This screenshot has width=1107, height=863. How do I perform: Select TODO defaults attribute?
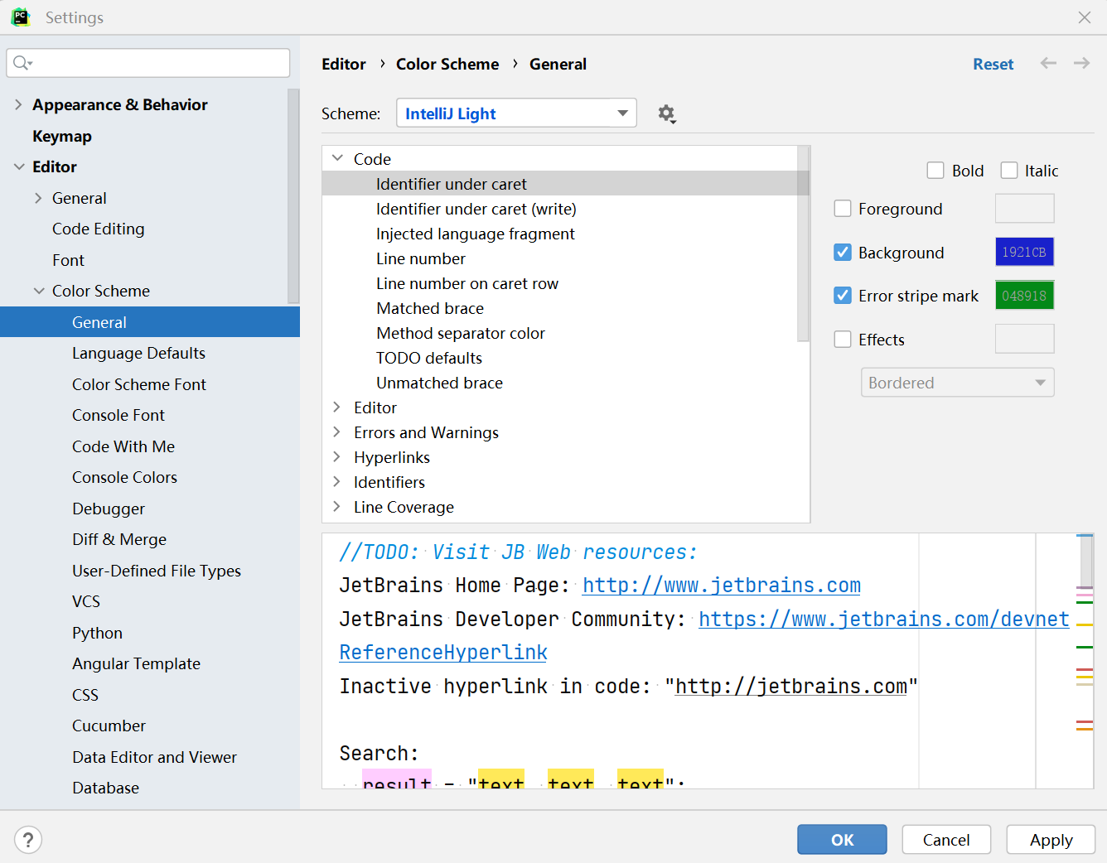pos(429,358)
